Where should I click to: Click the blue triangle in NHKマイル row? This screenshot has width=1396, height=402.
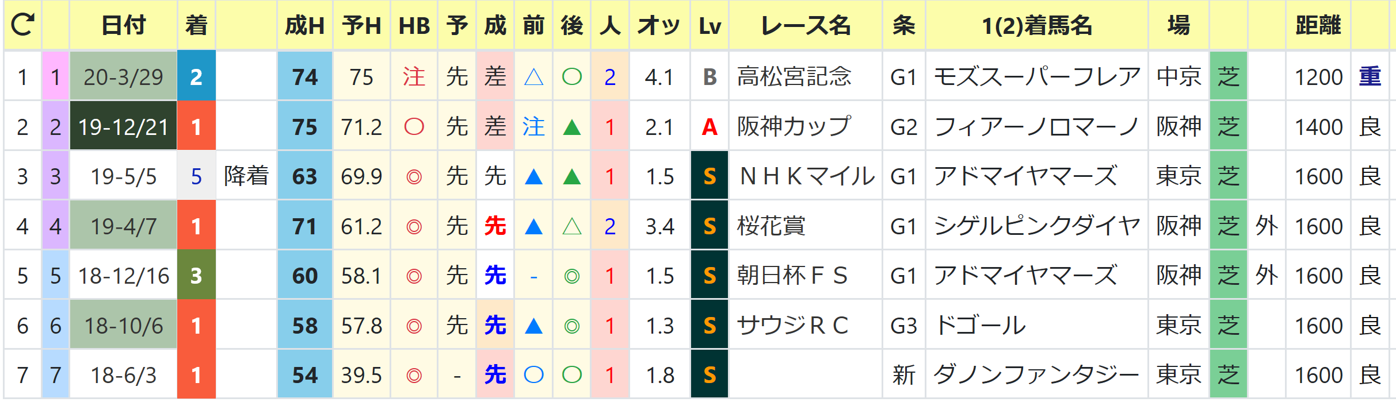533,176
